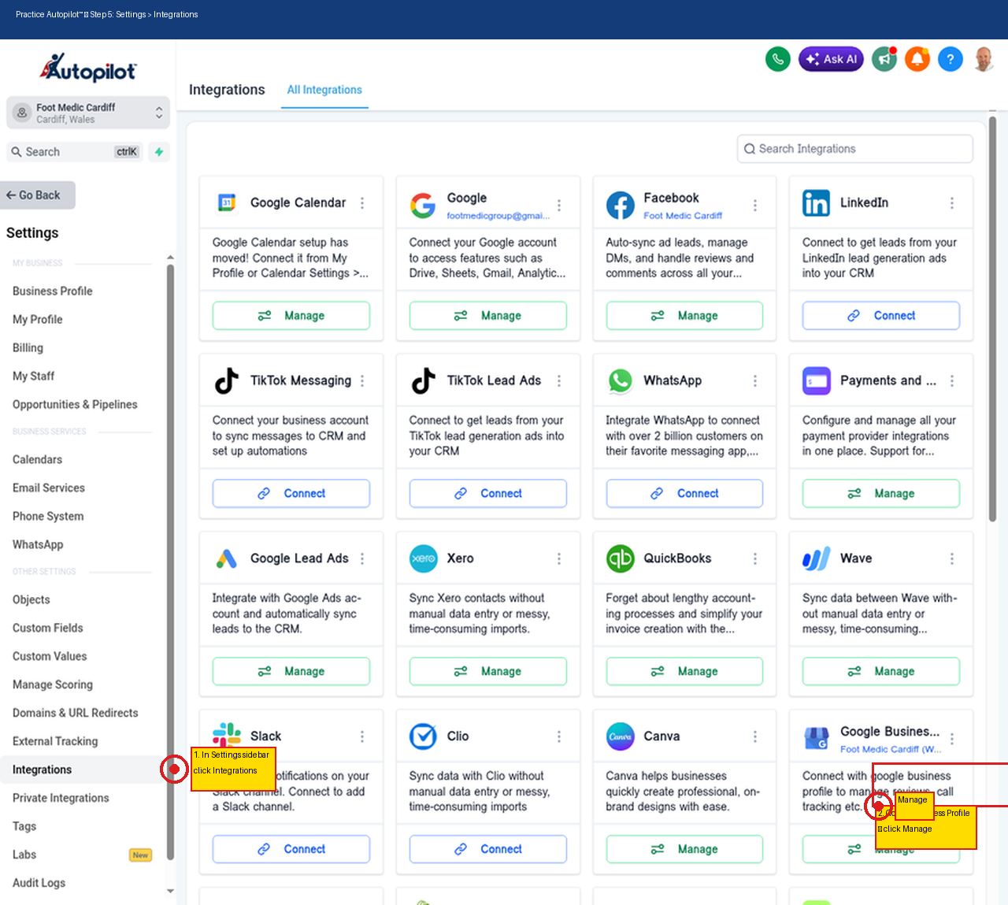
Task: Click the Facebook logo icon
Action: (620, 206)
